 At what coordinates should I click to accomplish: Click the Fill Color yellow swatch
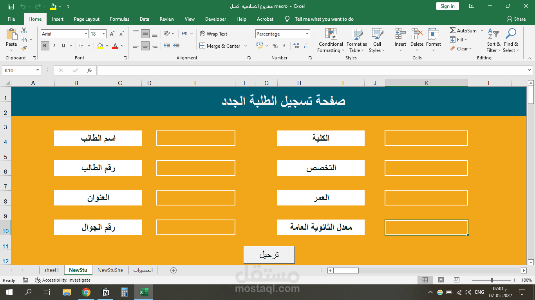pos(100,46)
